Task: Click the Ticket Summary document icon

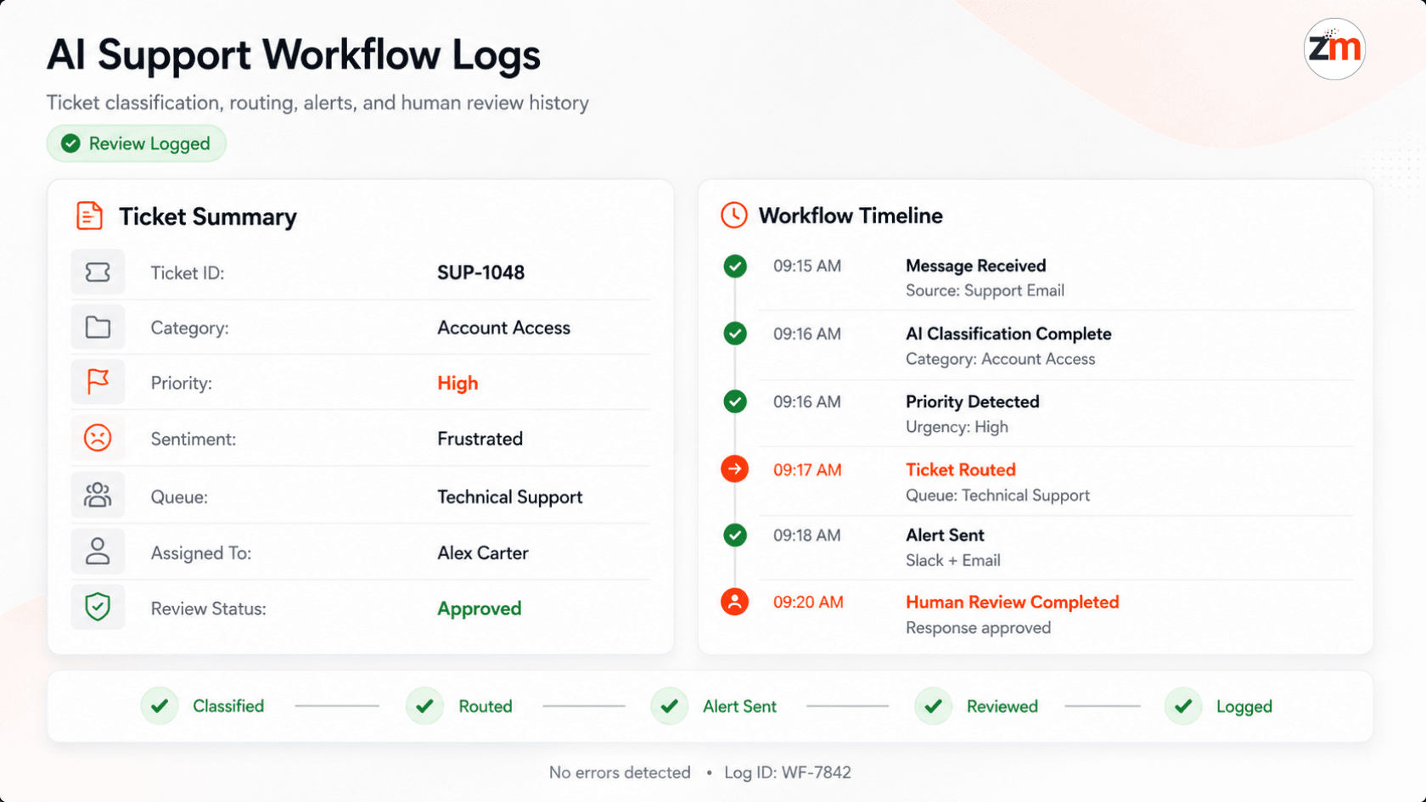Action: (x=89, y=216)
